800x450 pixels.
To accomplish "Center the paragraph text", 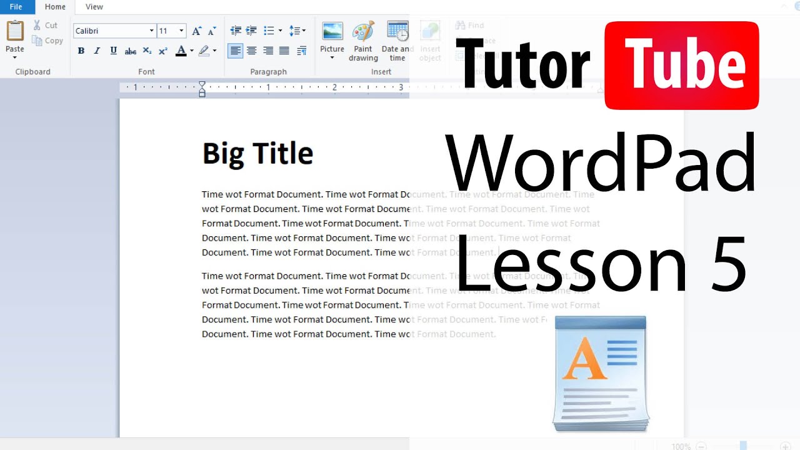I will point(252,51).
